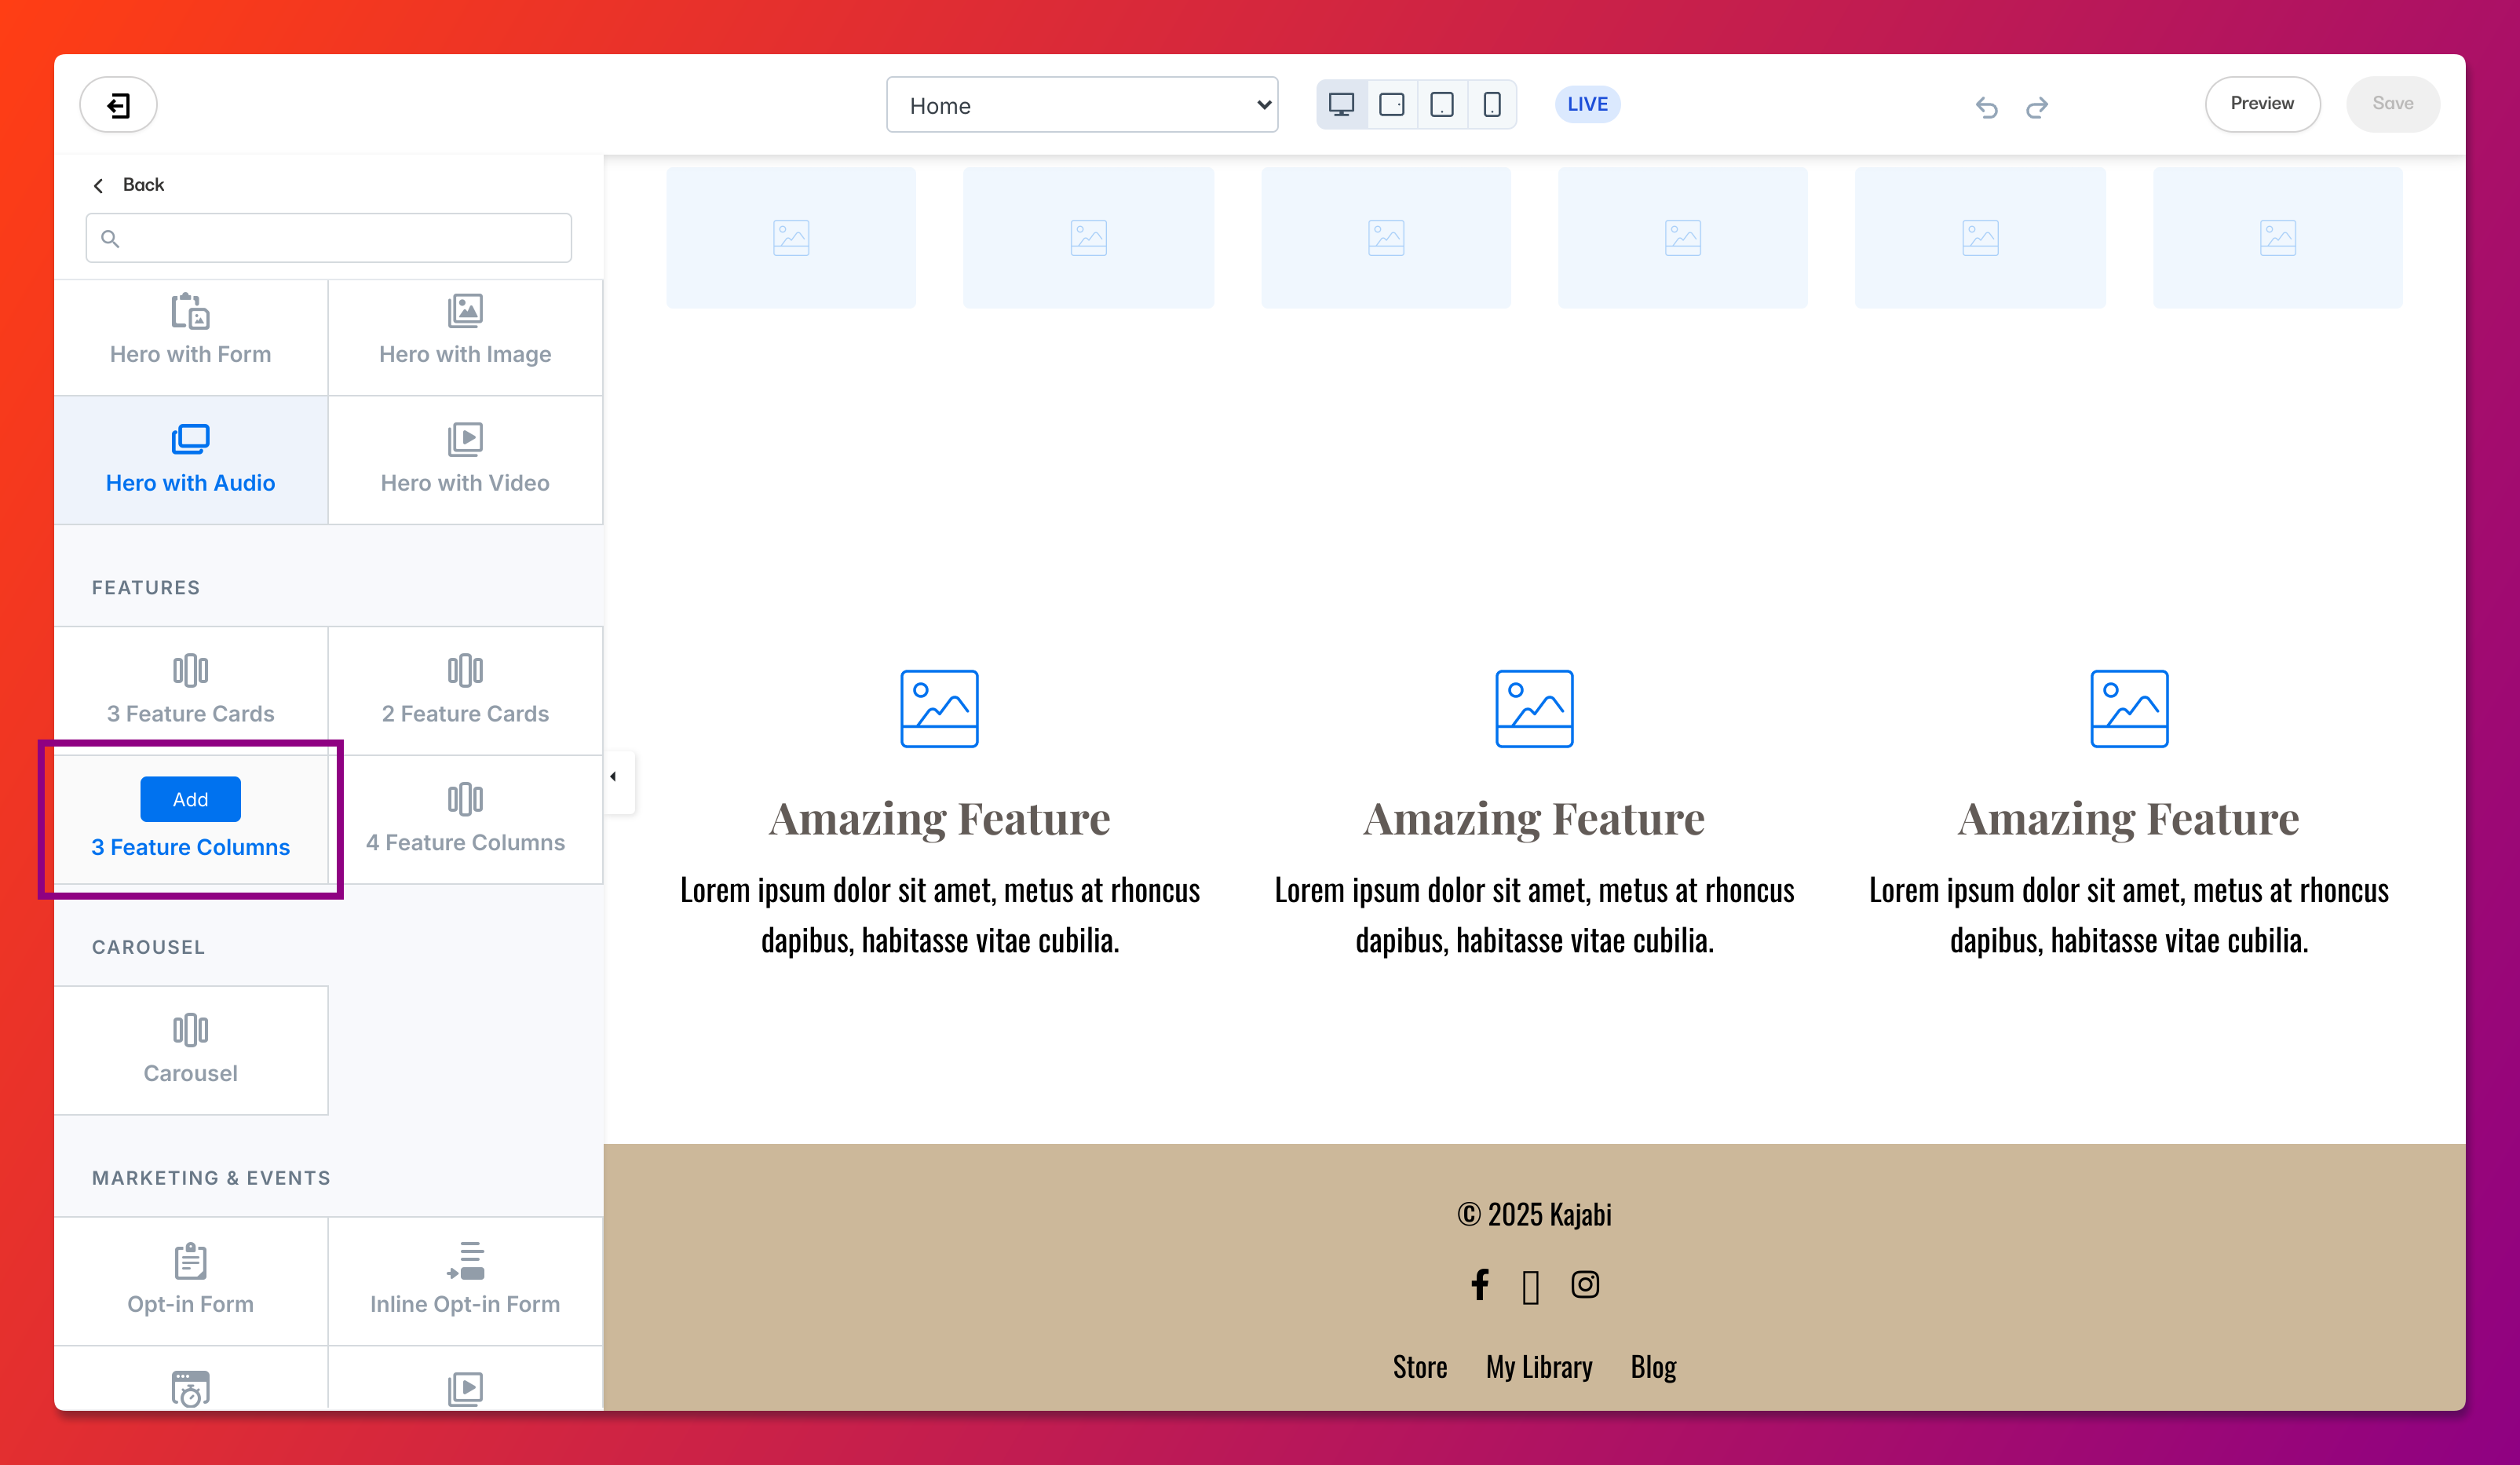Click the second image placeholder thumbnail
Viewport: 2520px width, 1465px height.
(x=1088, y=238)
